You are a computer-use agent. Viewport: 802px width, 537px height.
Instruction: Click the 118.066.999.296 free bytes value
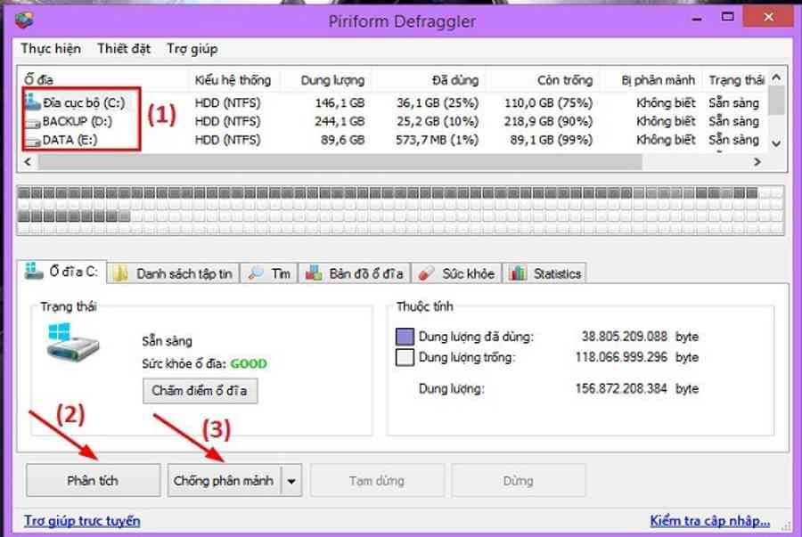tap(621, 357)
